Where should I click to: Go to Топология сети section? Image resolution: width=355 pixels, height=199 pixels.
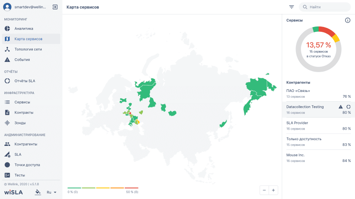tap(28, 49)
